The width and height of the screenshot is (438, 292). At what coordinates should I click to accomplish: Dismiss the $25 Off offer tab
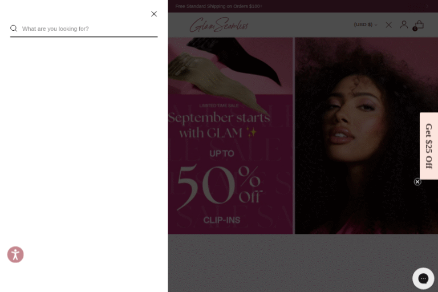click(x=417, y=182)
